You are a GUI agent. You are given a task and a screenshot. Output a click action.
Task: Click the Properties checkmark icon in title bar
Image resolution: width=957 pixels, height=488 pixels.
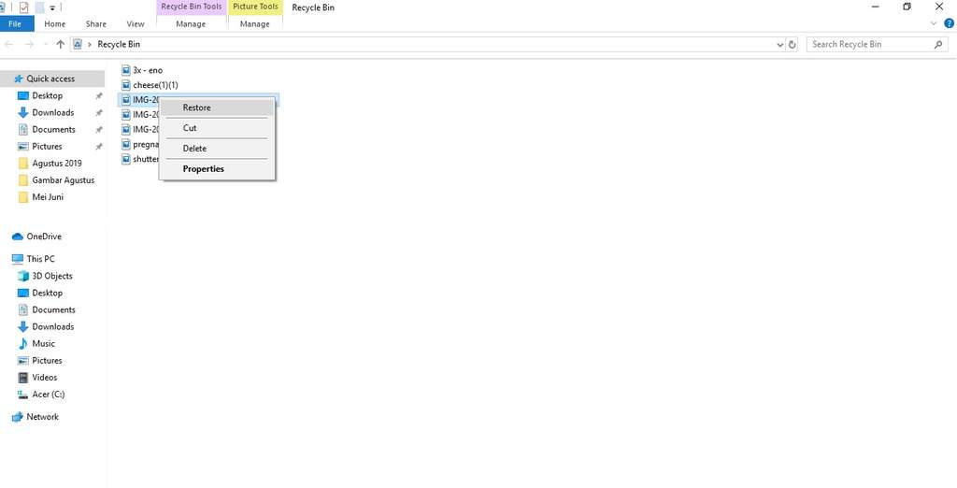click(23, 7)
